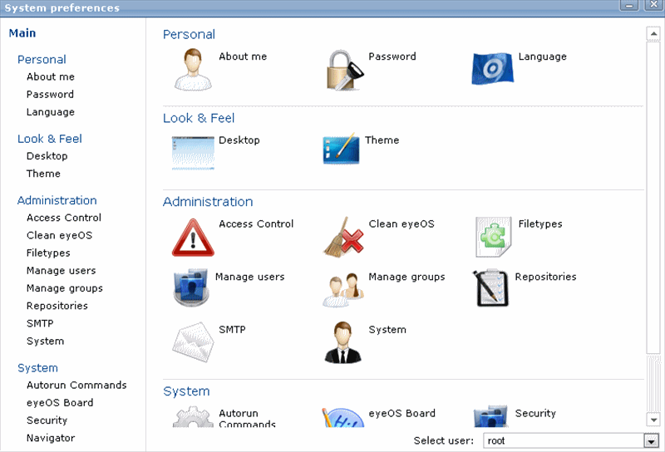Open the Manage groups icon
Viewport: 665px width, 452px height.
(343, 288)
